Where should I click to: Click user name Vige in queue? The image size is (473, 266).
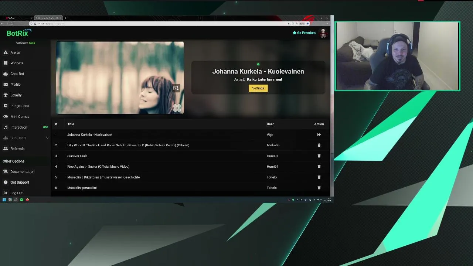(x=270, y=135)
